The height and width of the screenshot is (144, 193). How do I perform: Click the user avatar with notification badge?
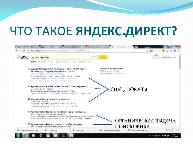(155, 57)
